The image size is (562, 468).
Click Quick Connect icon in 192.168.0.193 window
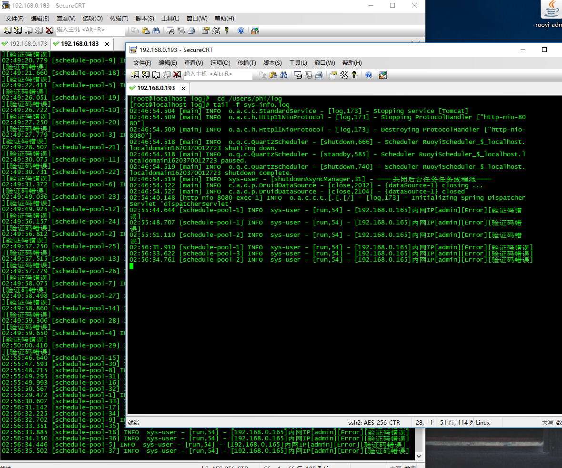[x=146, y=75]
